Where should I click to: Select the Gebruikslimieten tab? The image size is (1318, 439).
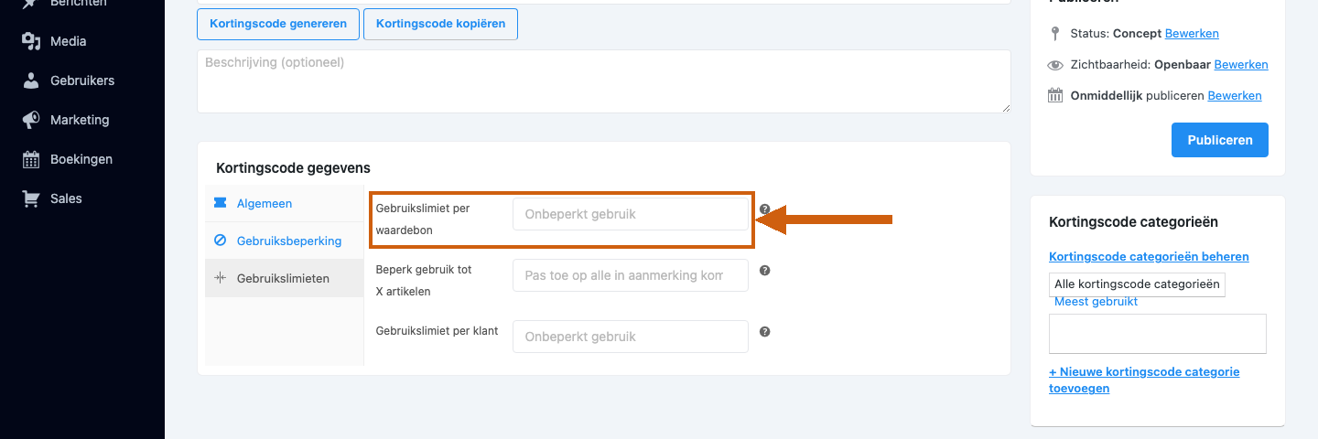pos(284,278)
